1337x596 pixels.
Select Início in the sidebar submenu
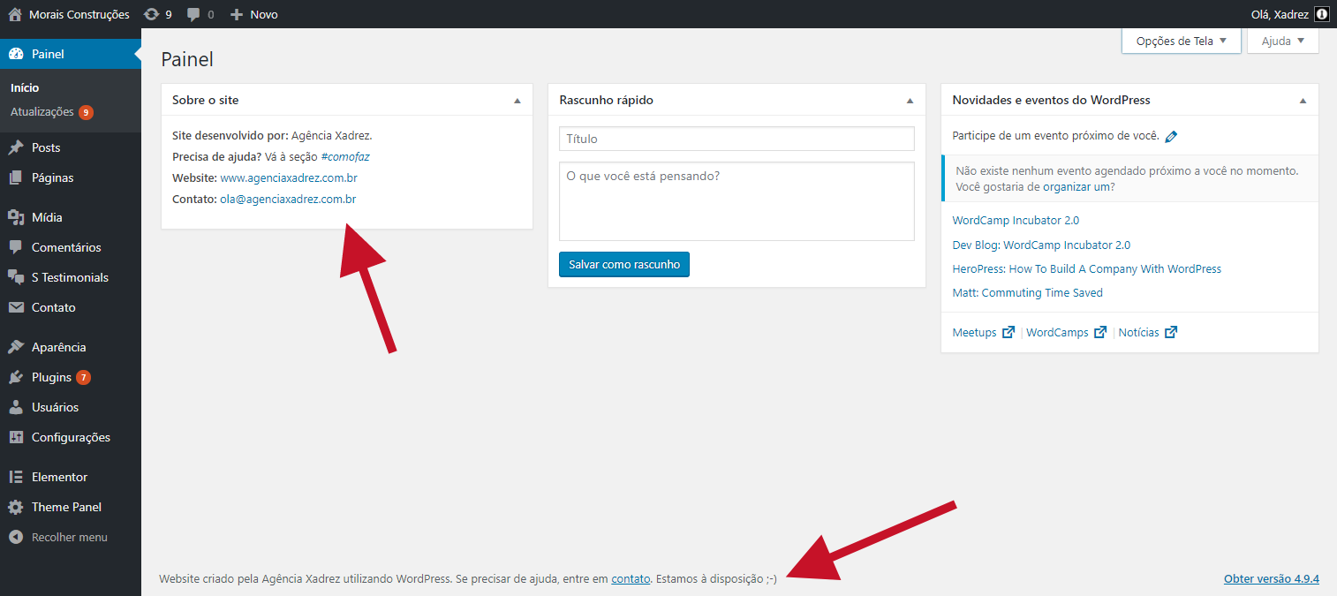click(x=25, y=87)
